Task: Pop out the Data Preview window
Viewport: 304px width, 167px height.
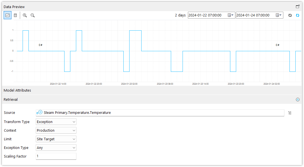Action: (298, 6)
